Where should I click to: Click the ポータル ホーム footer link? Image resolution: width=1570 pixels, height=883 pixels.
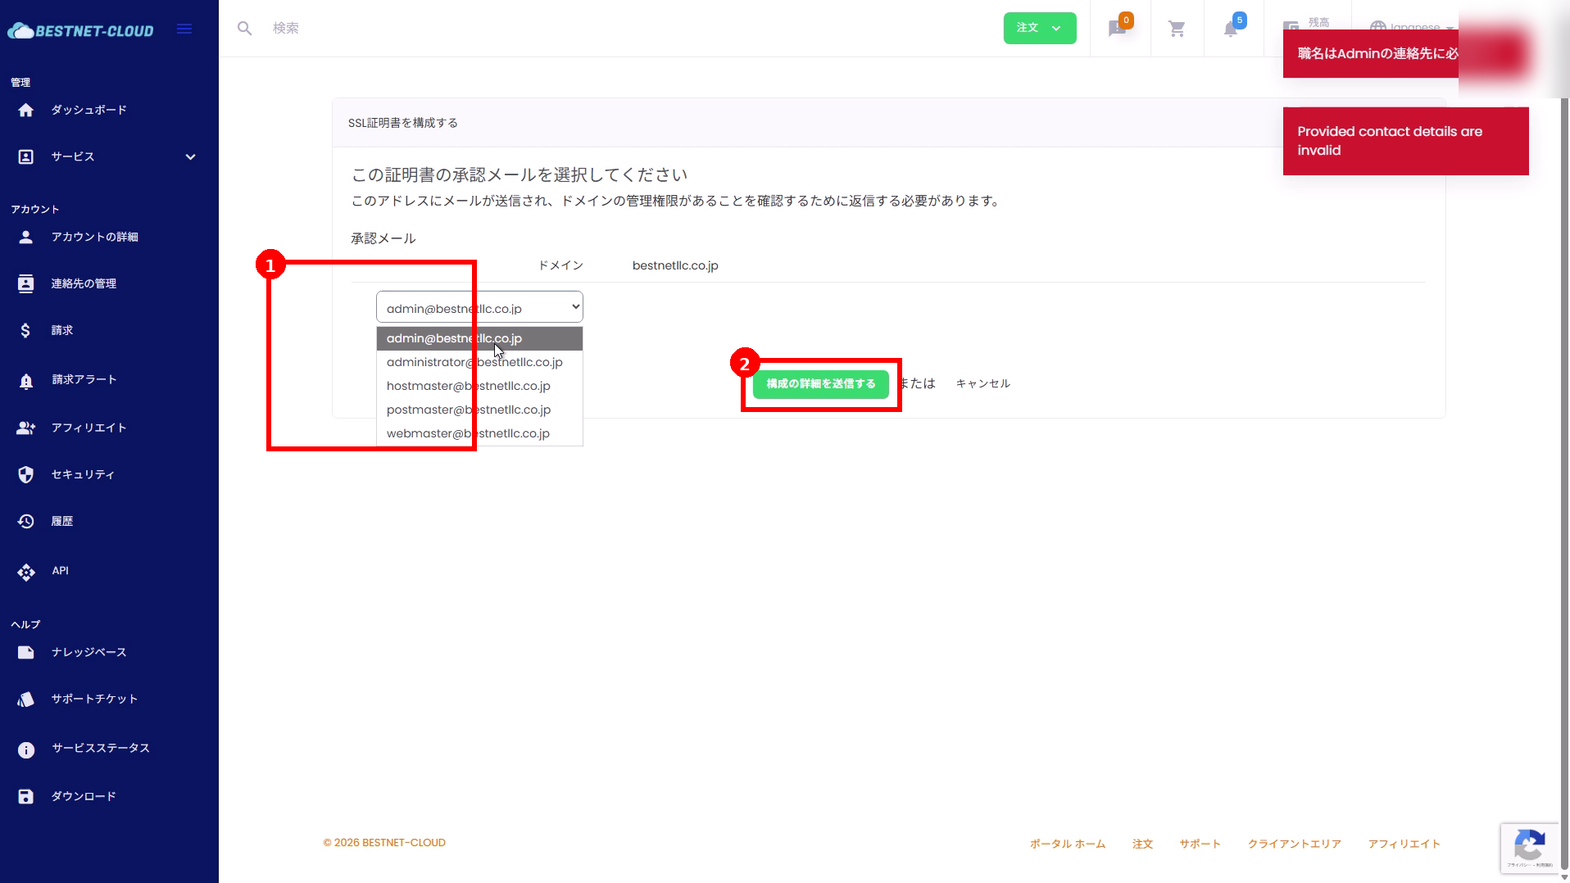1067,845
